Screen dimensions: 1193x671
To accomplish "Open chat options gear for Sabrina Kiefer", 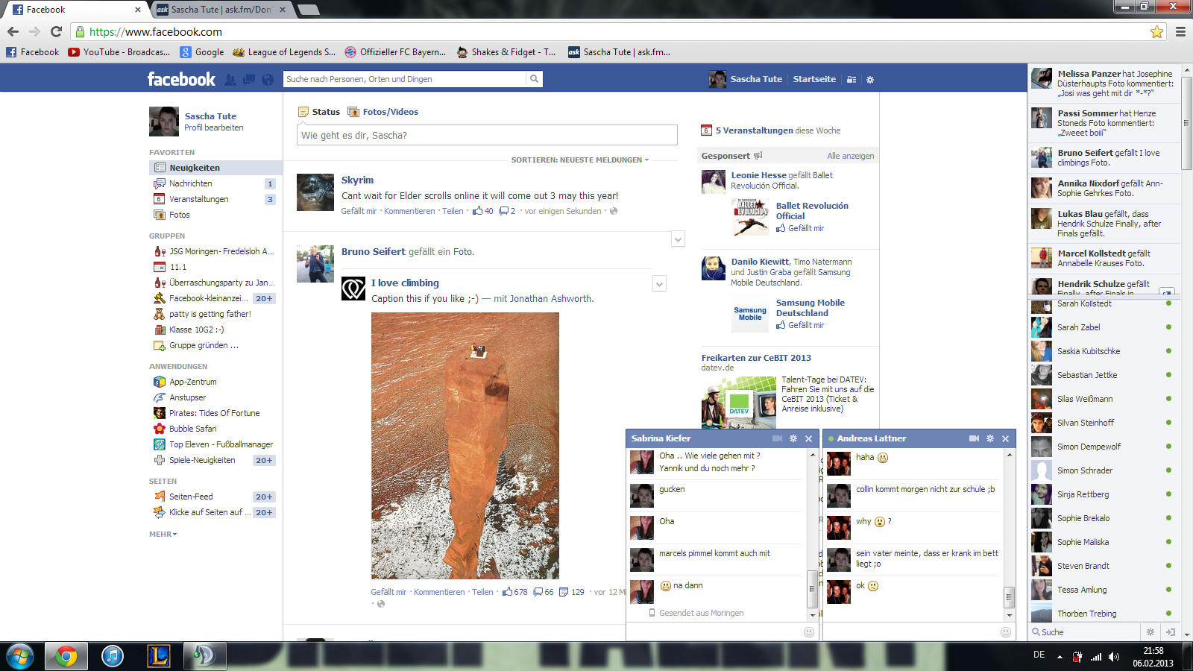I will pyautogui.click(x=793, y=438).
